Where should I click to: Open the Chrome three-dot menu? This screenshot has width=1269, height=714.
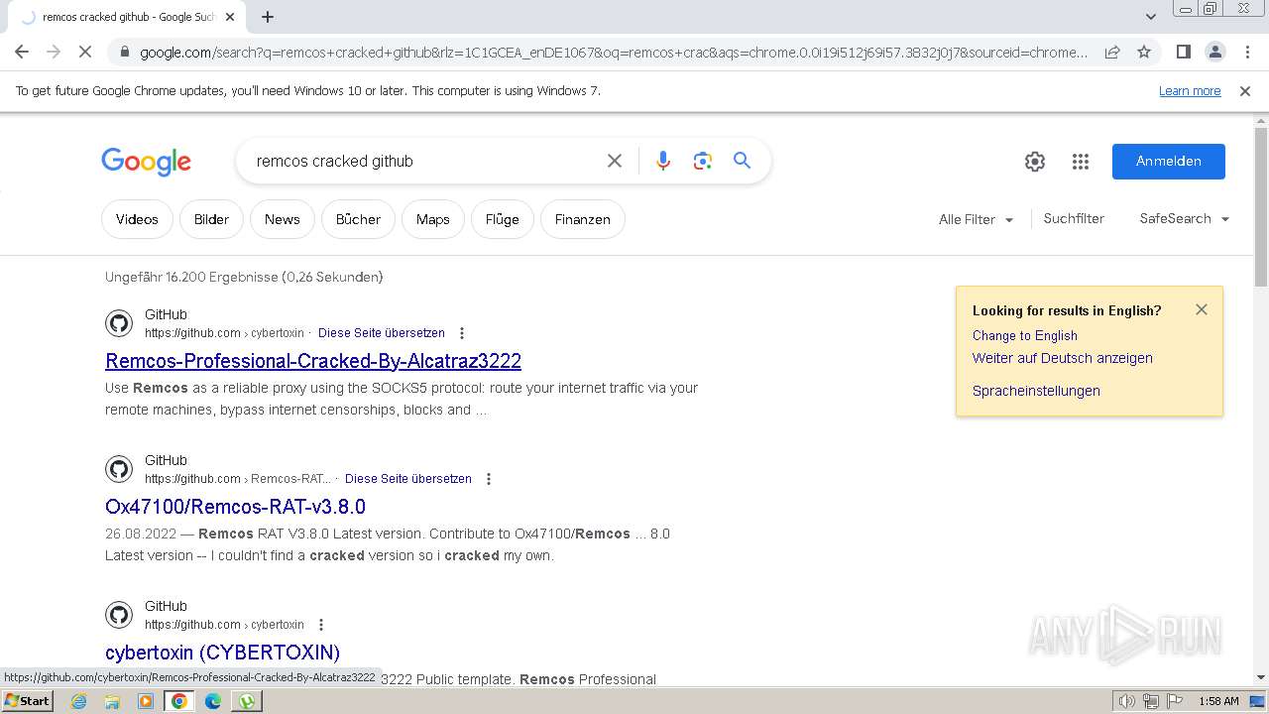1247,52
